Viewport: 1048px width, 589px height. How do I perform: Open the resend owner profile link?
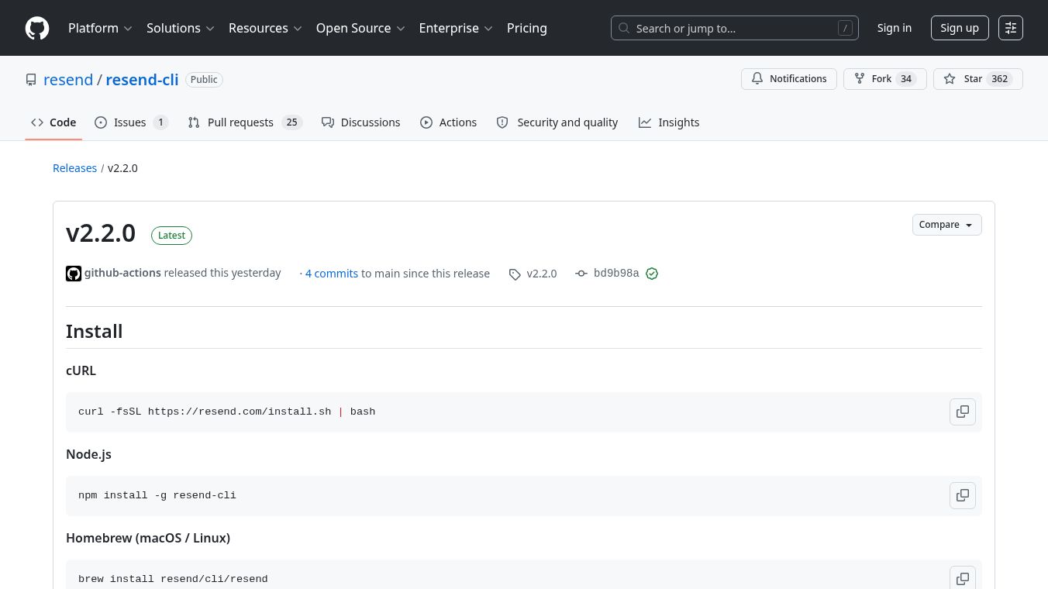68,80
